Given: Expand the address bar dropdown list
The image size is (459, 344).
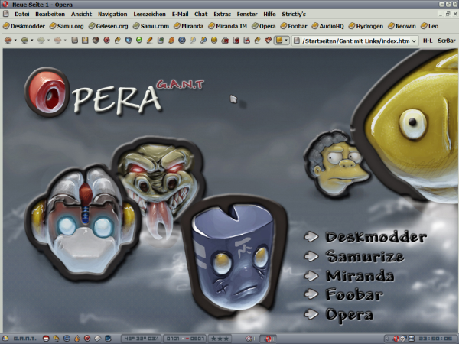Looking at the screenshot, I should tap(414, 41).
